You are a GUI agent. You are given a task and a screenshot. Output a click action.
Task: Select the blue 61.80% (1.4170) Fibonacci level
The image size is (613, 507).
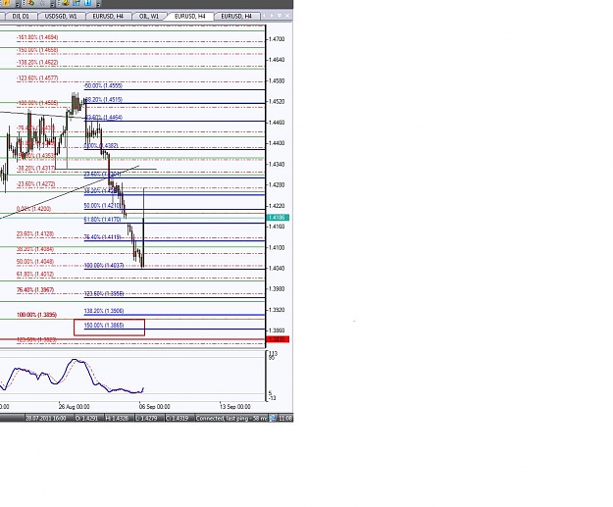tap(102, 220)
